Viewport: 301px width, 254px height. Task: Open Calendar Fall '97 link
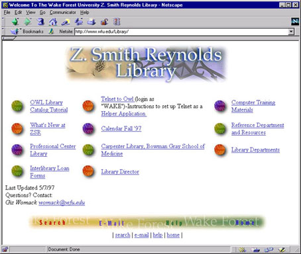[x=121, y=128]
